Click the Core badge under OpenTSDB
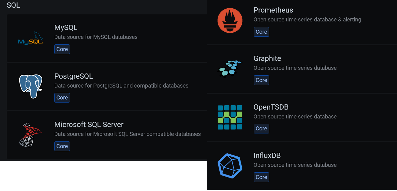 (x=261, y=129)
